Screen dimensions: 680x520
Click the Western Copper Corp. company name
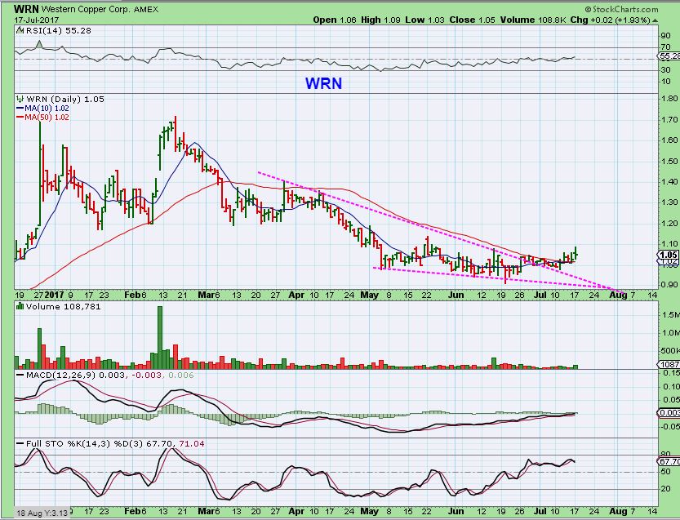point(86,9)
